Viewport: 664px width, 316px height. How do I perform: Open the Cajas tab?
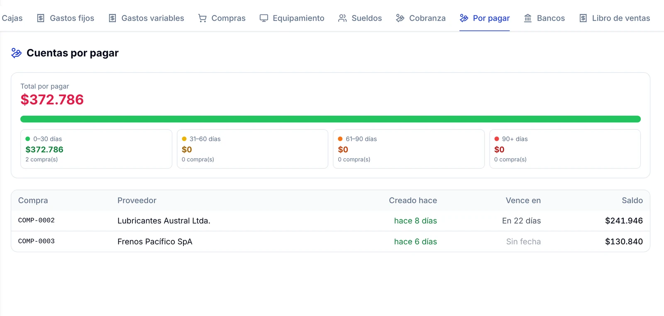[12, 18]
